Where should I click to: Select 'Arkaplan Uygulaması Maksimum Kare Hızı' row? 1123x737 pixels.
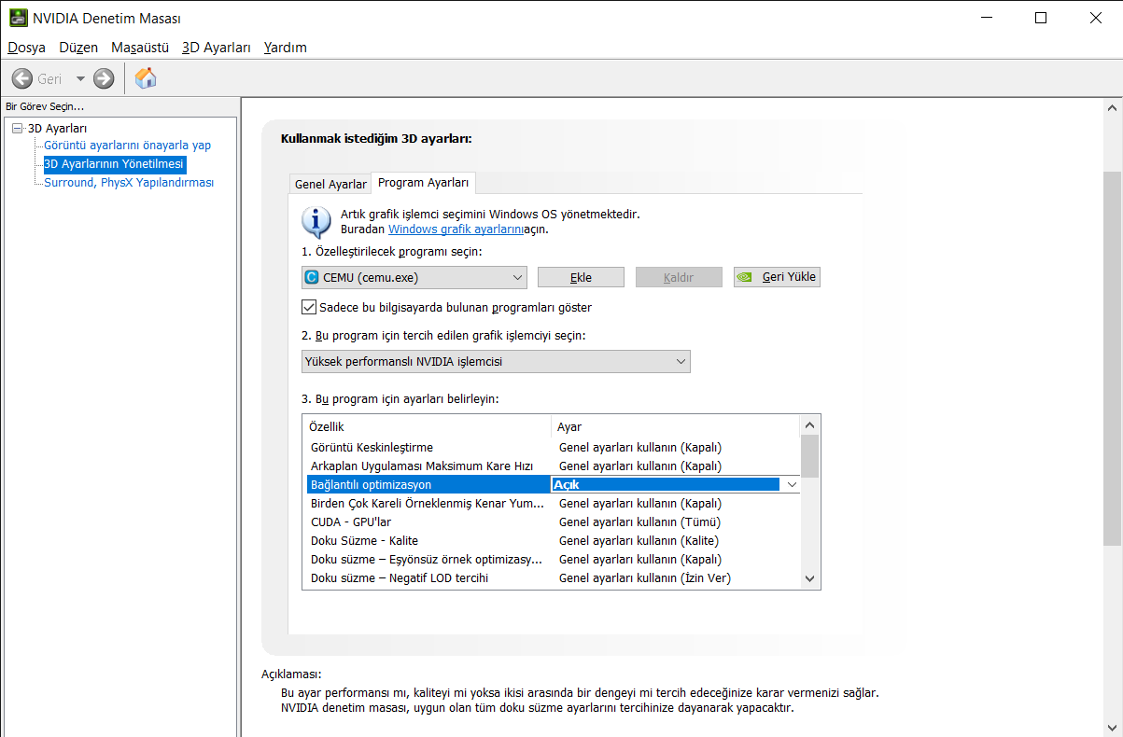554,466
